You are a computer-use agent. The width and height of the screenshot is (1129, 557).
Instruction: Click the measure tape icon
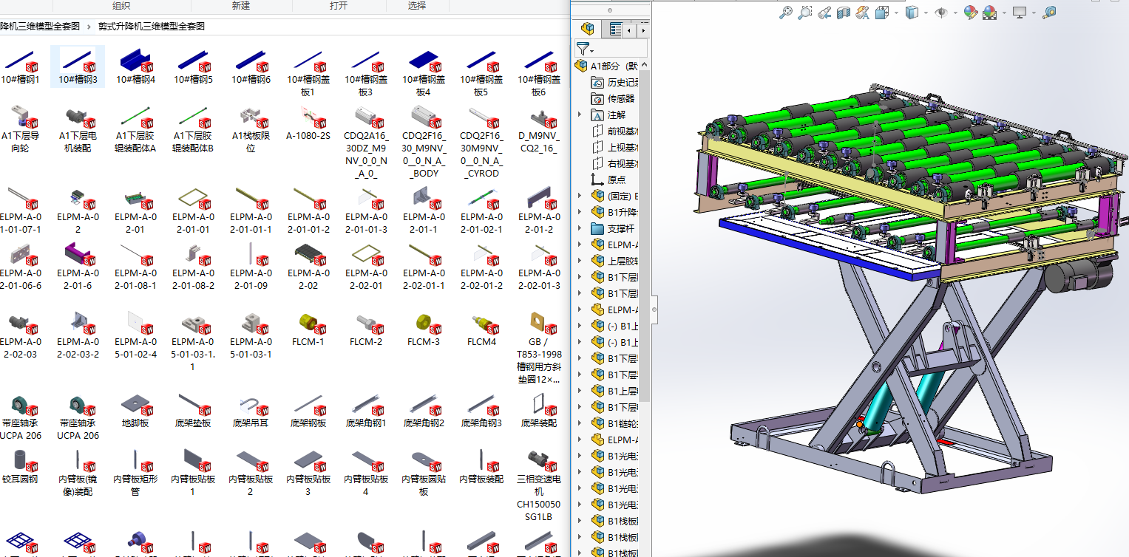click(x=1049, y=13)
